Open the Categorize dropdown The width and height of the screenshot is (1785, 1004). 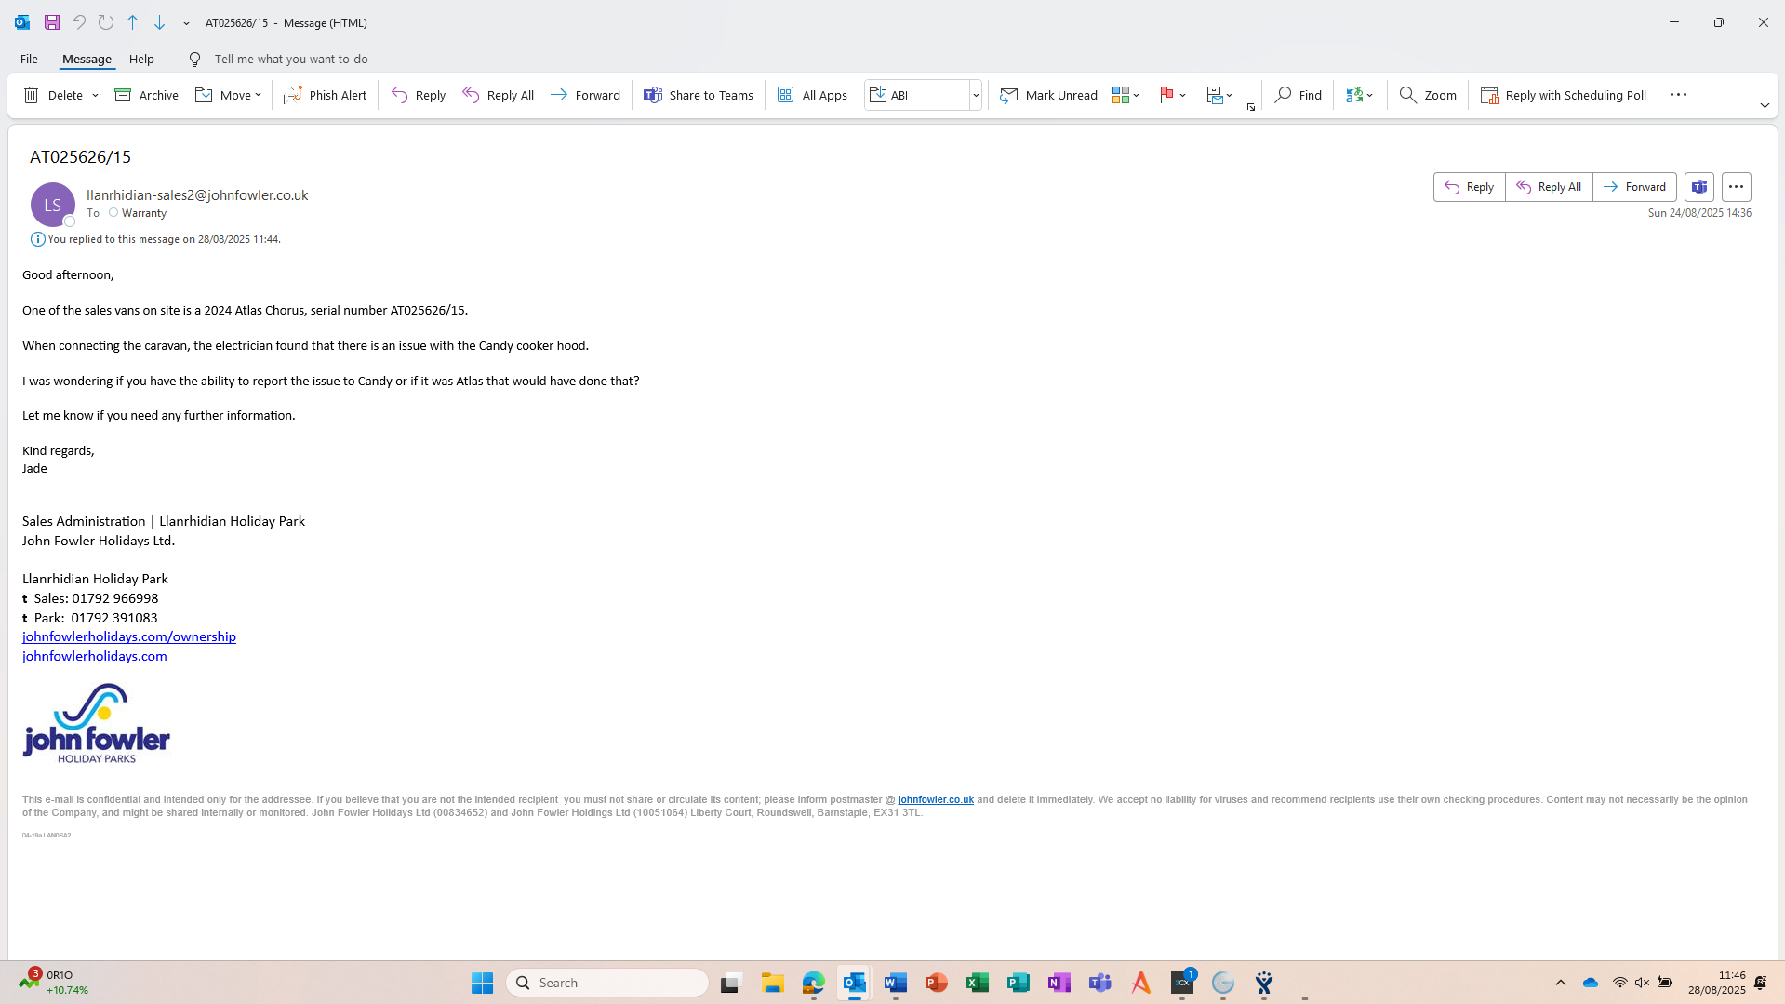[1126, 95]
